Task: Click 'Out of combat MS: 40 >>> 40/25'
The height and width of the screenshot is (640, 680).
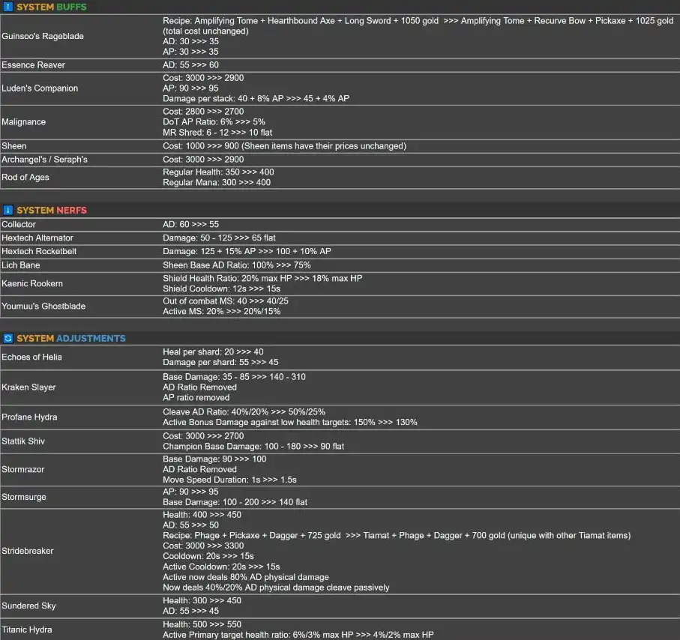Action: tap(226, 301)
